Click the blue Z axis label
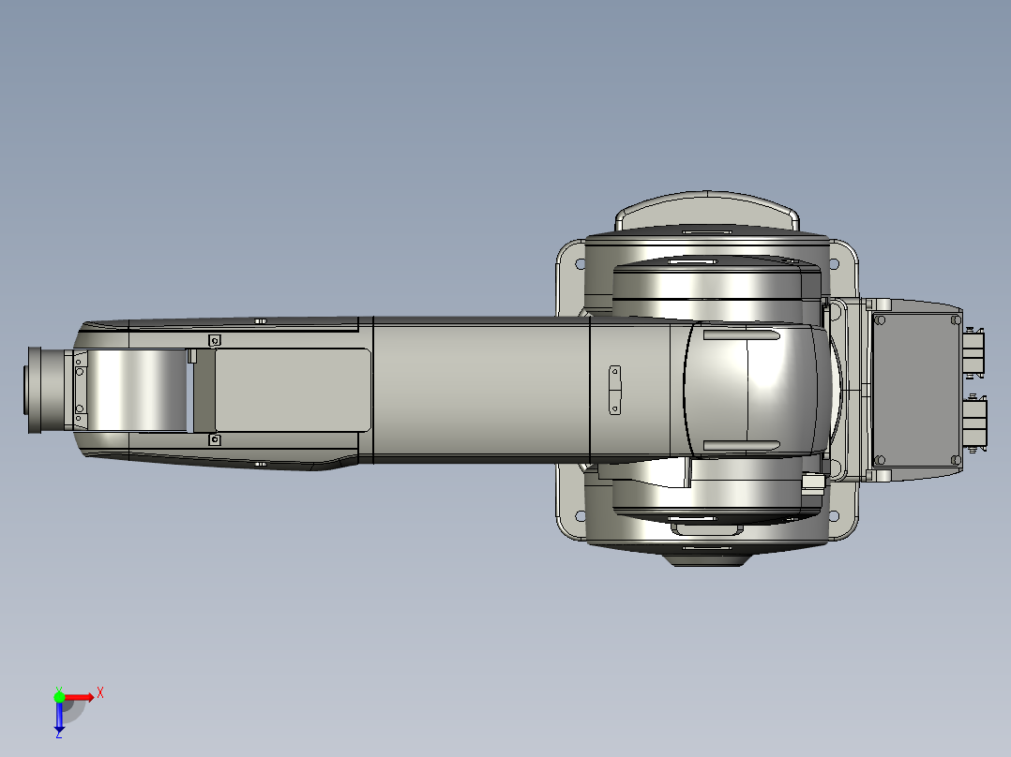The image size is (1011, 757). (58, 735)
